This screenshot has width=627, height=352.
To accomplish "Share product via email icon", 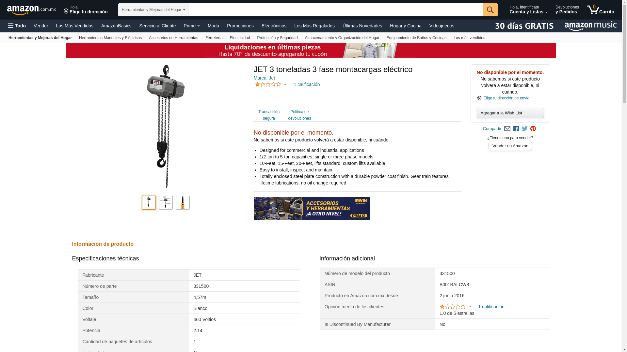I will pos(507,129).
